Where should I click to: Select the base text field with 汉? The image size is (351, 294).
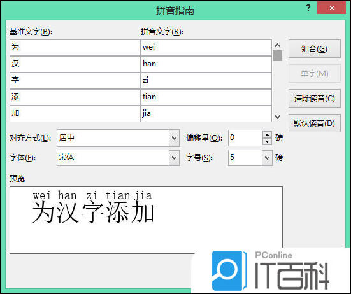click(75, 64)
